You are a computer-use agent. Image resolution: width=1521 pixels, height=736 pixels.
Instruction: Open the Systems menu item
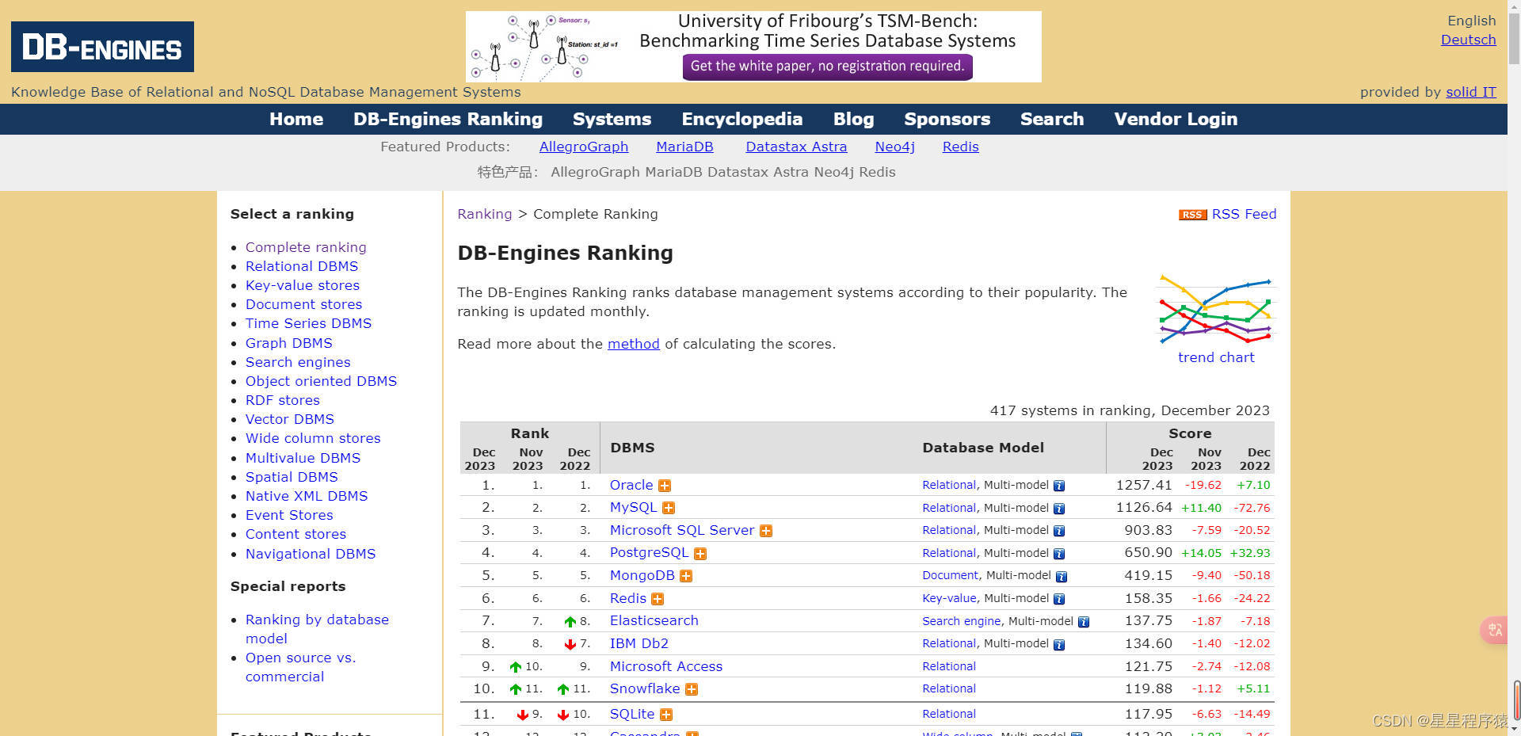[612, 119]
